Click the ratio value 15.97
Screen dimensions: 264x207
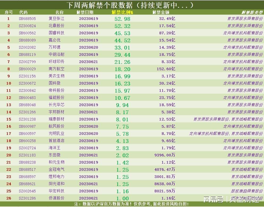click(x=122, y=91)
